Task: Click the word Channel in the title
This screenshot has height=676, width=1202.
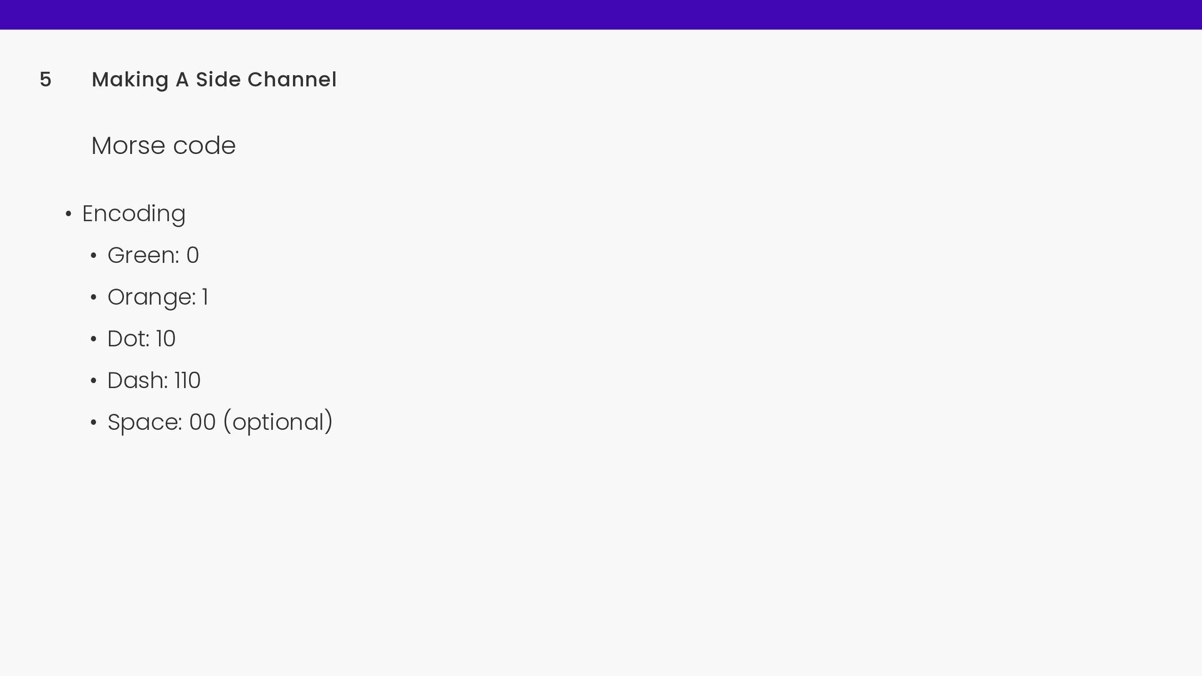Action: (x=292, y=79)
